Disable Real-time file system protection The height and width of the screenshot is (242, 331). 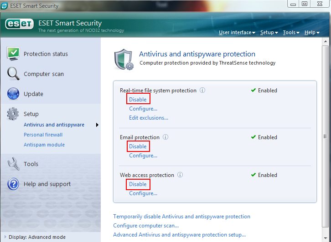click(x=138, y=100)
